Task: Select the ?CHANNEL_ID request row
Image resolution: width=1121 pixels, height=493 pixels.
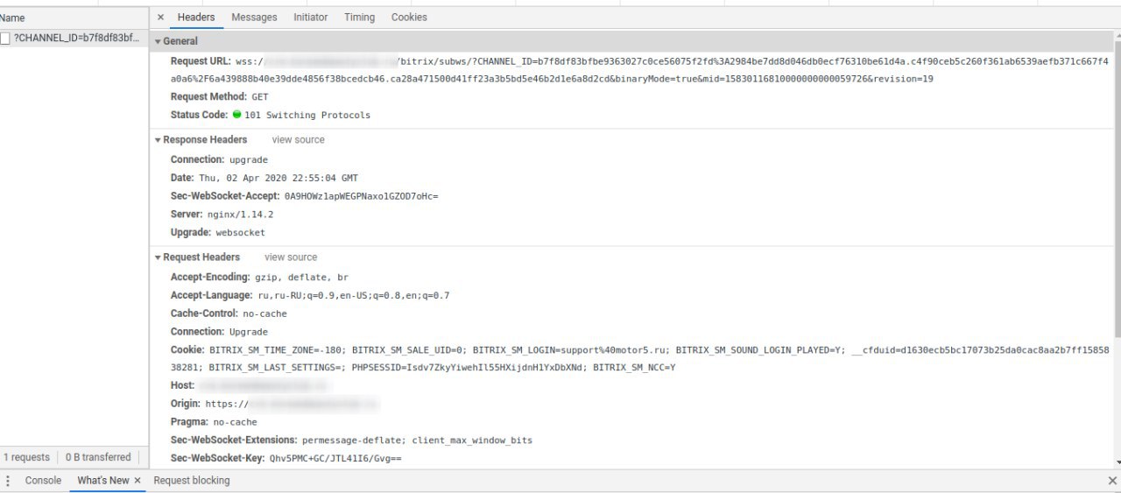Action: coord(76,39)
